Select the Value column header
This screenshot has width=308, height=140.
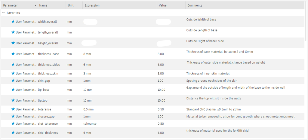[162, 5]
